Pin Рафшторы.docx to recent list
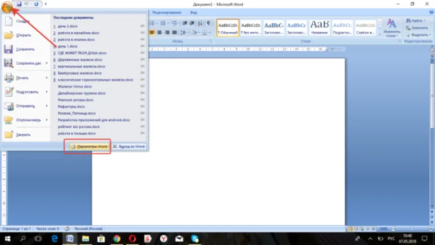This screenshot has width=435, height=245. (142, 107)
